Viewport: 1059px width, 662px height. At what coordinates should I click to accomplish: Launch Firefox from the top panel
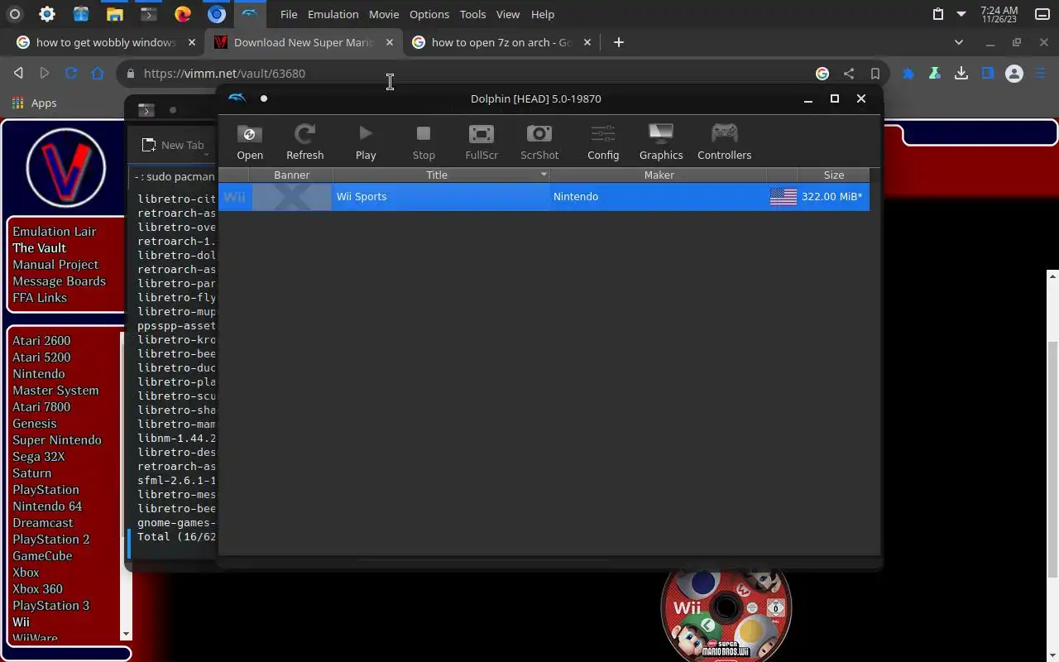tap(183, 14)
